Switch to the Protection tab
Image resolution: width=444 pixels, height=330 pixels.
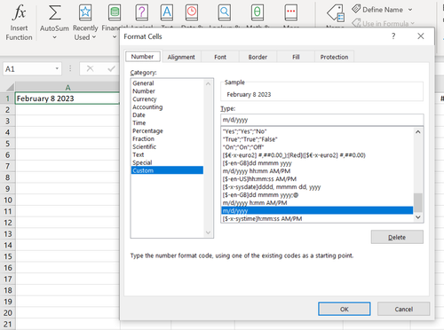(x=334, y=57)
